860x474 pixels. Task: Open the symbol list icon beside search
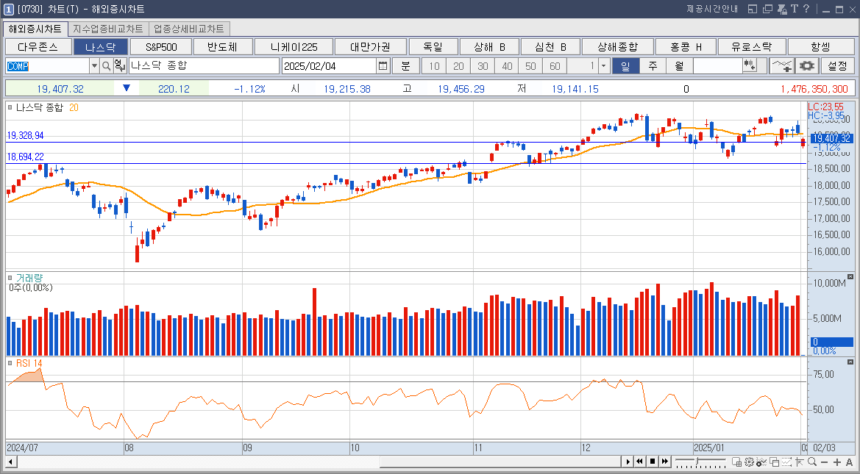click(x=120, y=66)
